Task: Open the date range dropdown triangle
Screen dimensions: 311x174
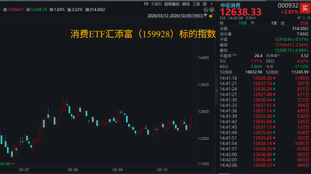Action: coord(206,15)
